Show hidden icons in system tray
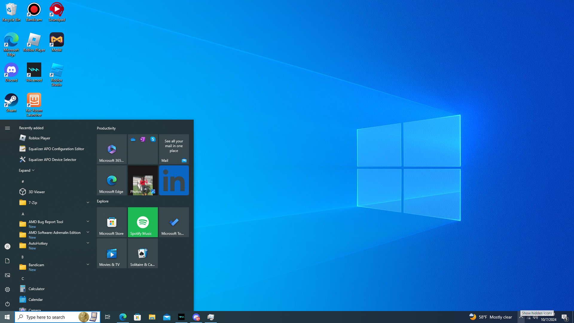Screen dimensions: 574x323 [x=521, y=317]
